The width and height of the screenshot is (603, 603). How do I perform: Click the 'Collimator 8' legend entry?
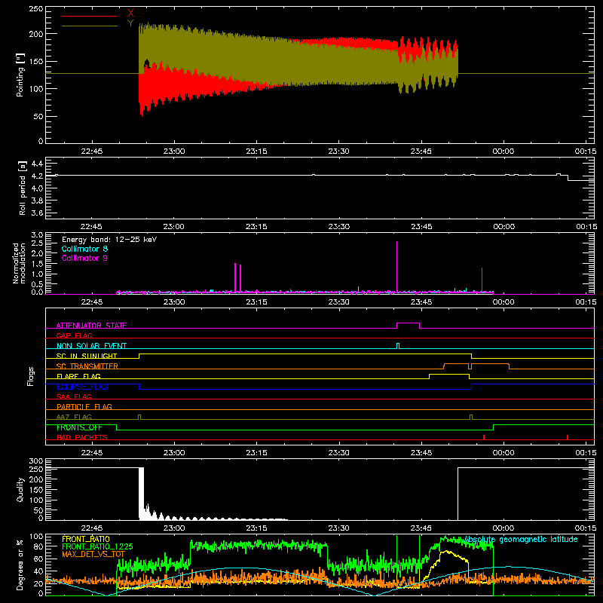[84, 249]
